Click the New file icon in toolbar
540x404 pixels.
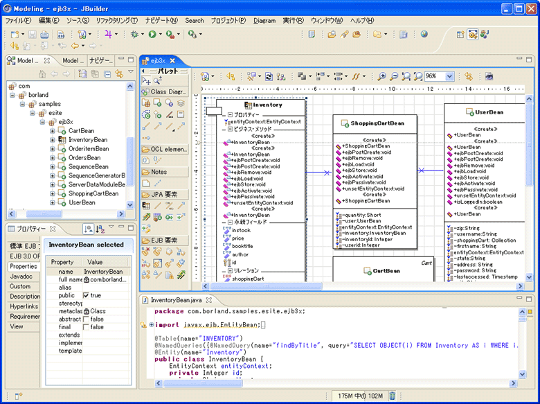[15, 35]
